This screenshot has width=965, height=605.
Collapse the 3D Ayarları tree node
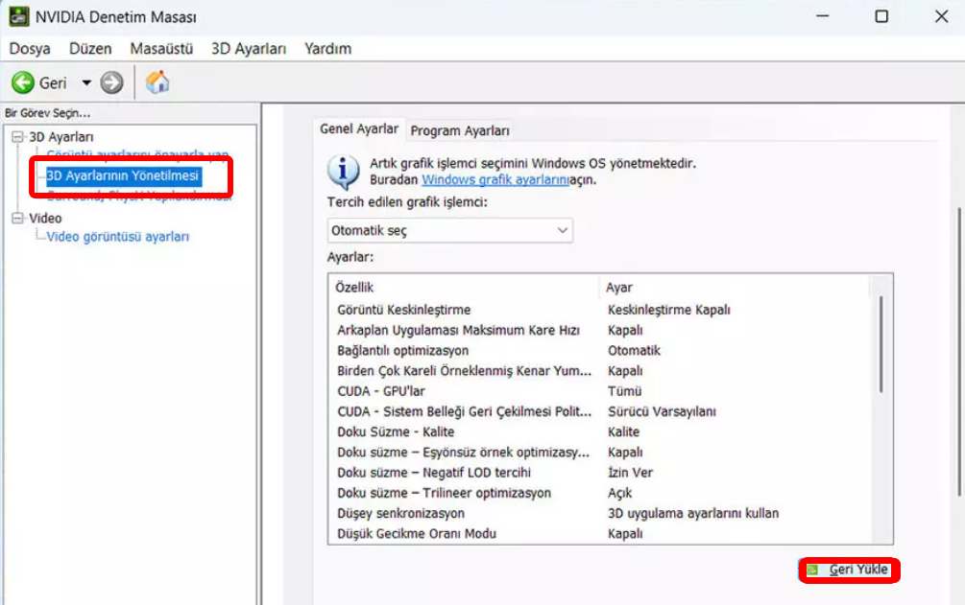(16, 137)
